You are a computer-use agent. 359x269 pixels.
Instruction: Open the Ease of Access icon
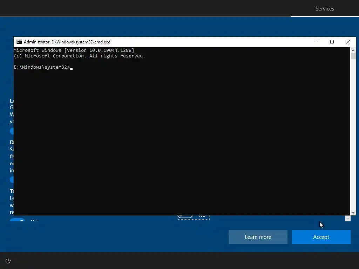8,261
